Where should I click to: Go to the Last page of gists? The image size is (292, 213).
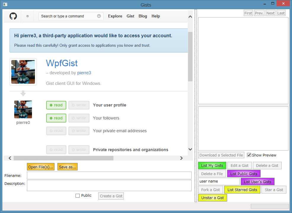point(281,13)
